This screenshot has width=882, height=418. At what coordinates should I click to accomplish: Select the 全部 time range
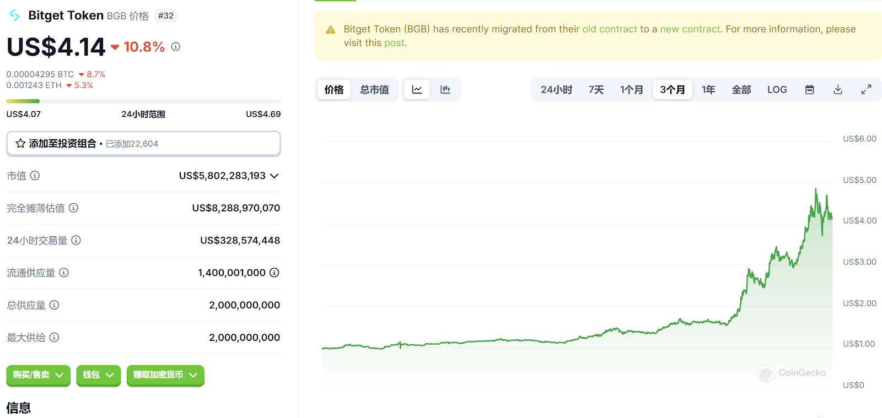click(x=741, y=90)
